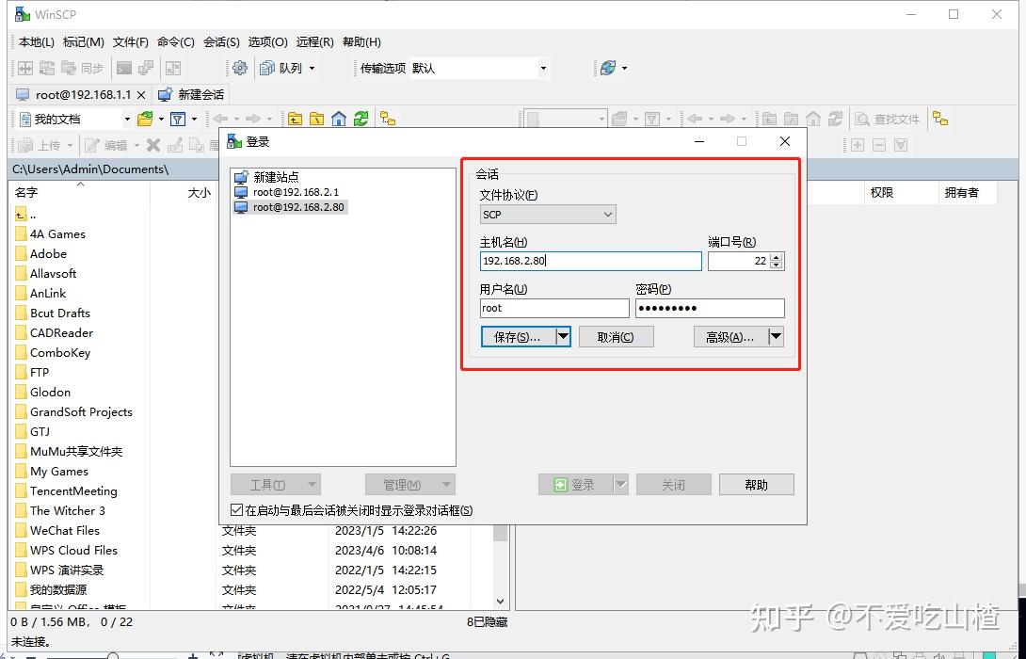The height and width of the screenshot is (659, 1026).
Task: Click the 帮助 button in login dialog
Action: [756, 484]
